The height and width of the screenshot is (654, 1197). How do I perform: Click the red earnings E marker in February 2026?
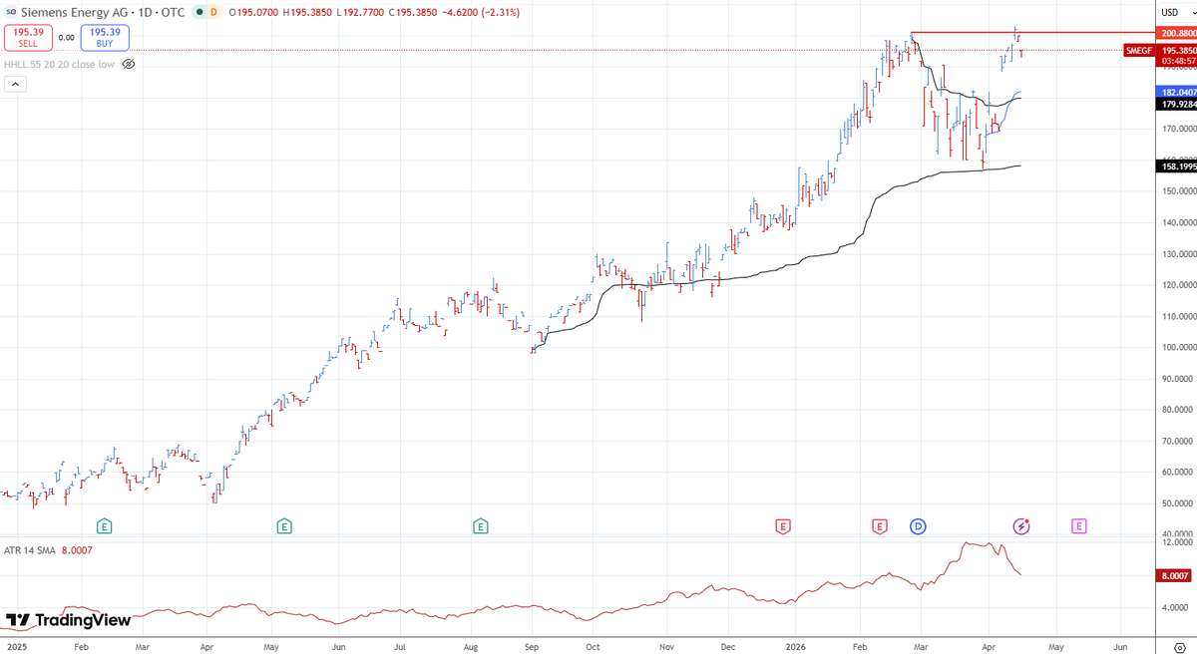[x=880, y=524]
